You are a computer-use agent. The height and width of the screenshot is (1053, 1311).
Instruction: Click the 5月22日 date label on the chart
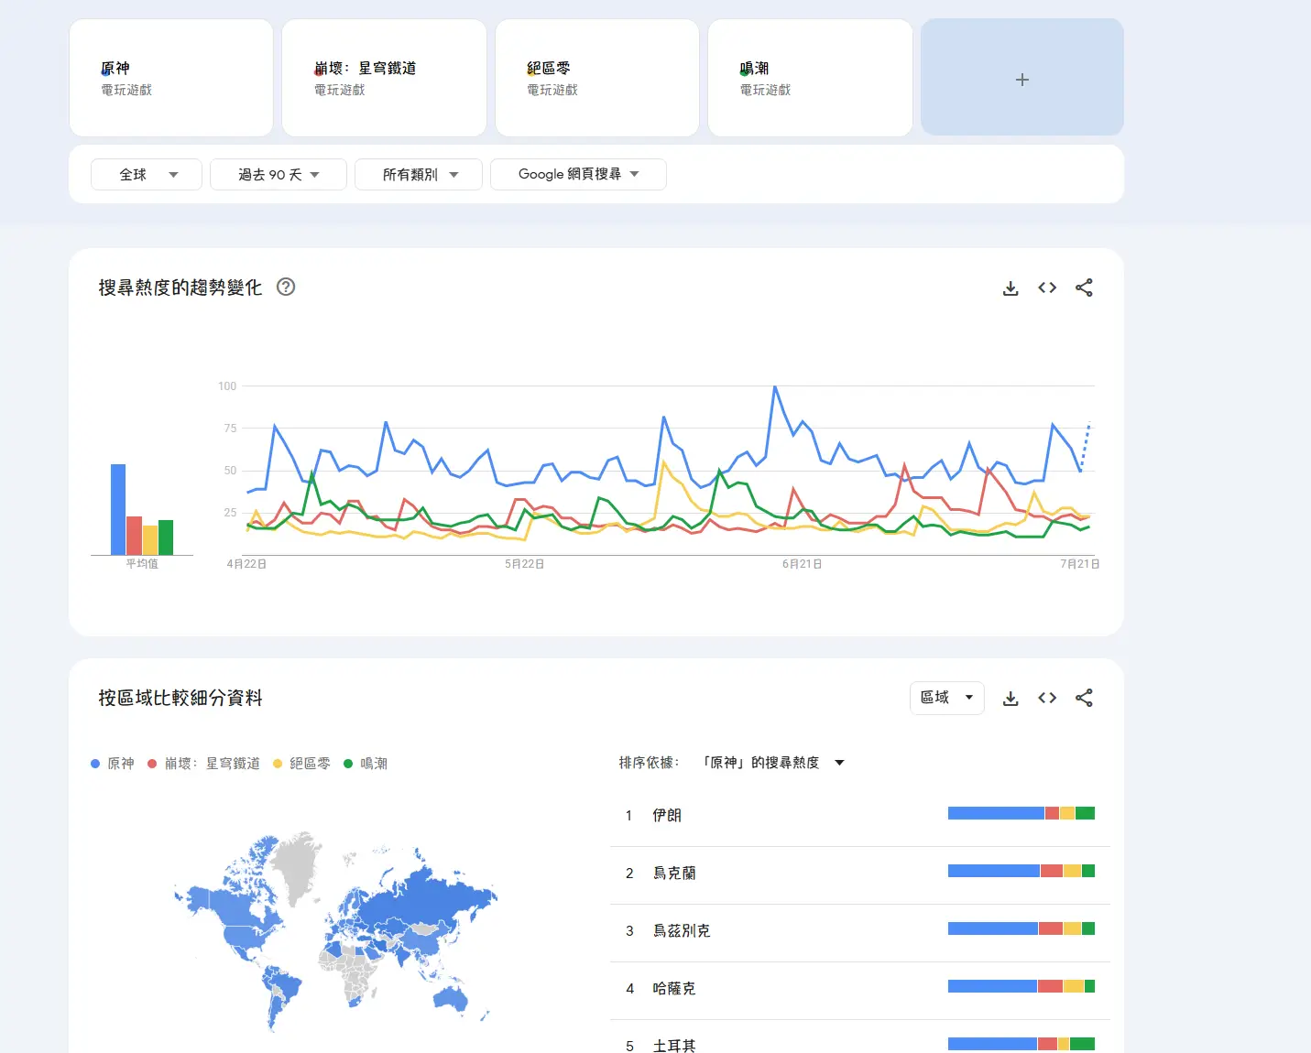(524, 564)
